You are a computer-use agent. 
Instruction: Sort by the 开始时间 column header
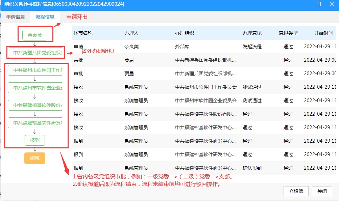(323, 33)
